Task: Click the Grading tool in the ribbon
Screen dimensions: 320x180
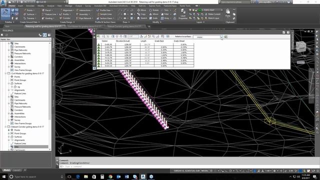Action: point(48,18)
